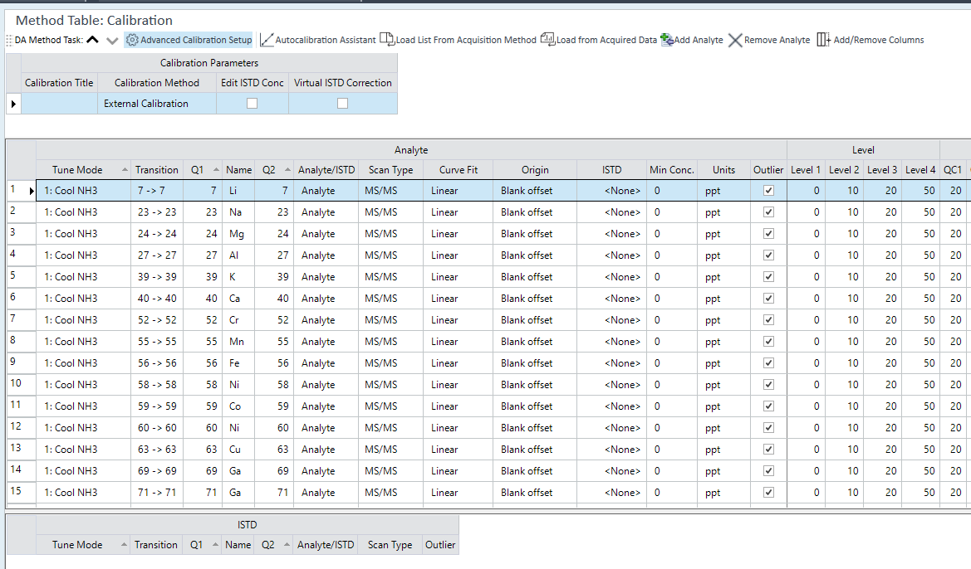Click the Min Conc. value for K
Viewport: 971px width, 569px height.
click(x=672, y=277)
